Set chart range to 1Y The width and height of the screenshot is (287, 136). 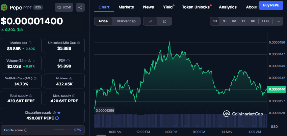243,21
